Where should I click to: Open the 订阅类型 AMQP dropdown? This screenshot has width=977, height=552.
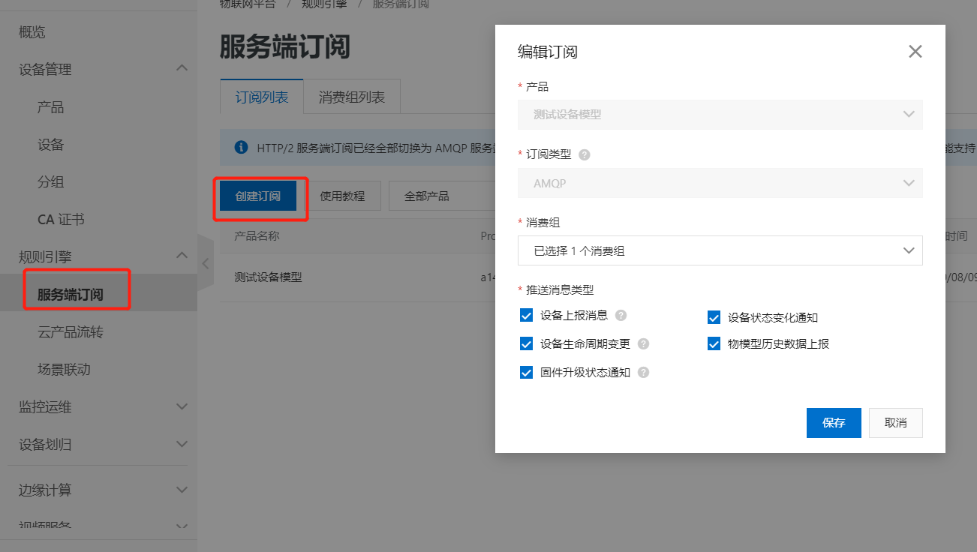[x=720, y=183]
